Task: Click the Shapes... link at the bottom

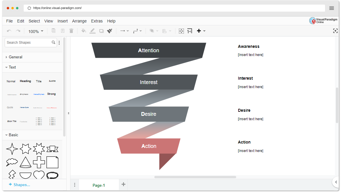Action: coord(19,185)
